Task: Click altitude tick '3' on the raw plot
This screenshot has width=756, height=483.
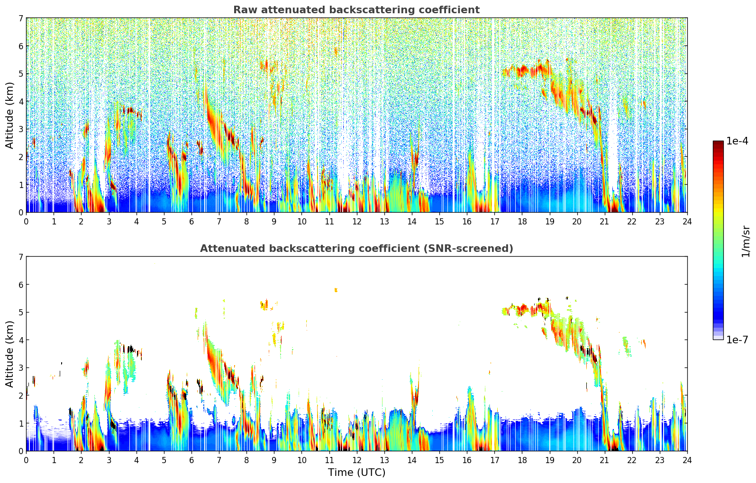Action: point(20,129)
